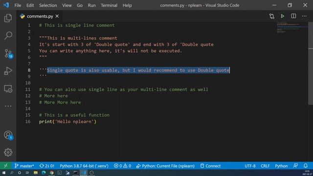Click the vertical scrollbar thumb

pos(311,64)
